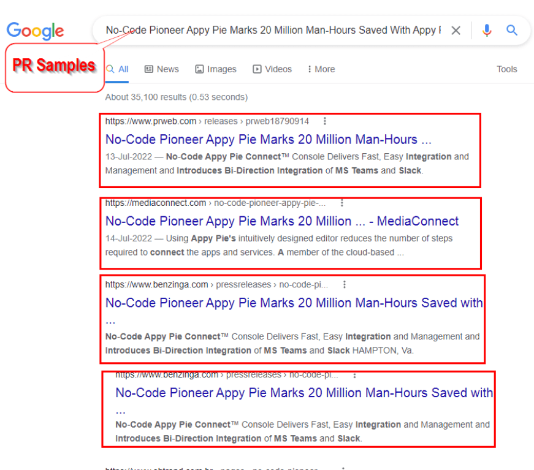Click the blue search magnifier icon
The height and width of the screenshot is (470, 534).
(512, 31)
